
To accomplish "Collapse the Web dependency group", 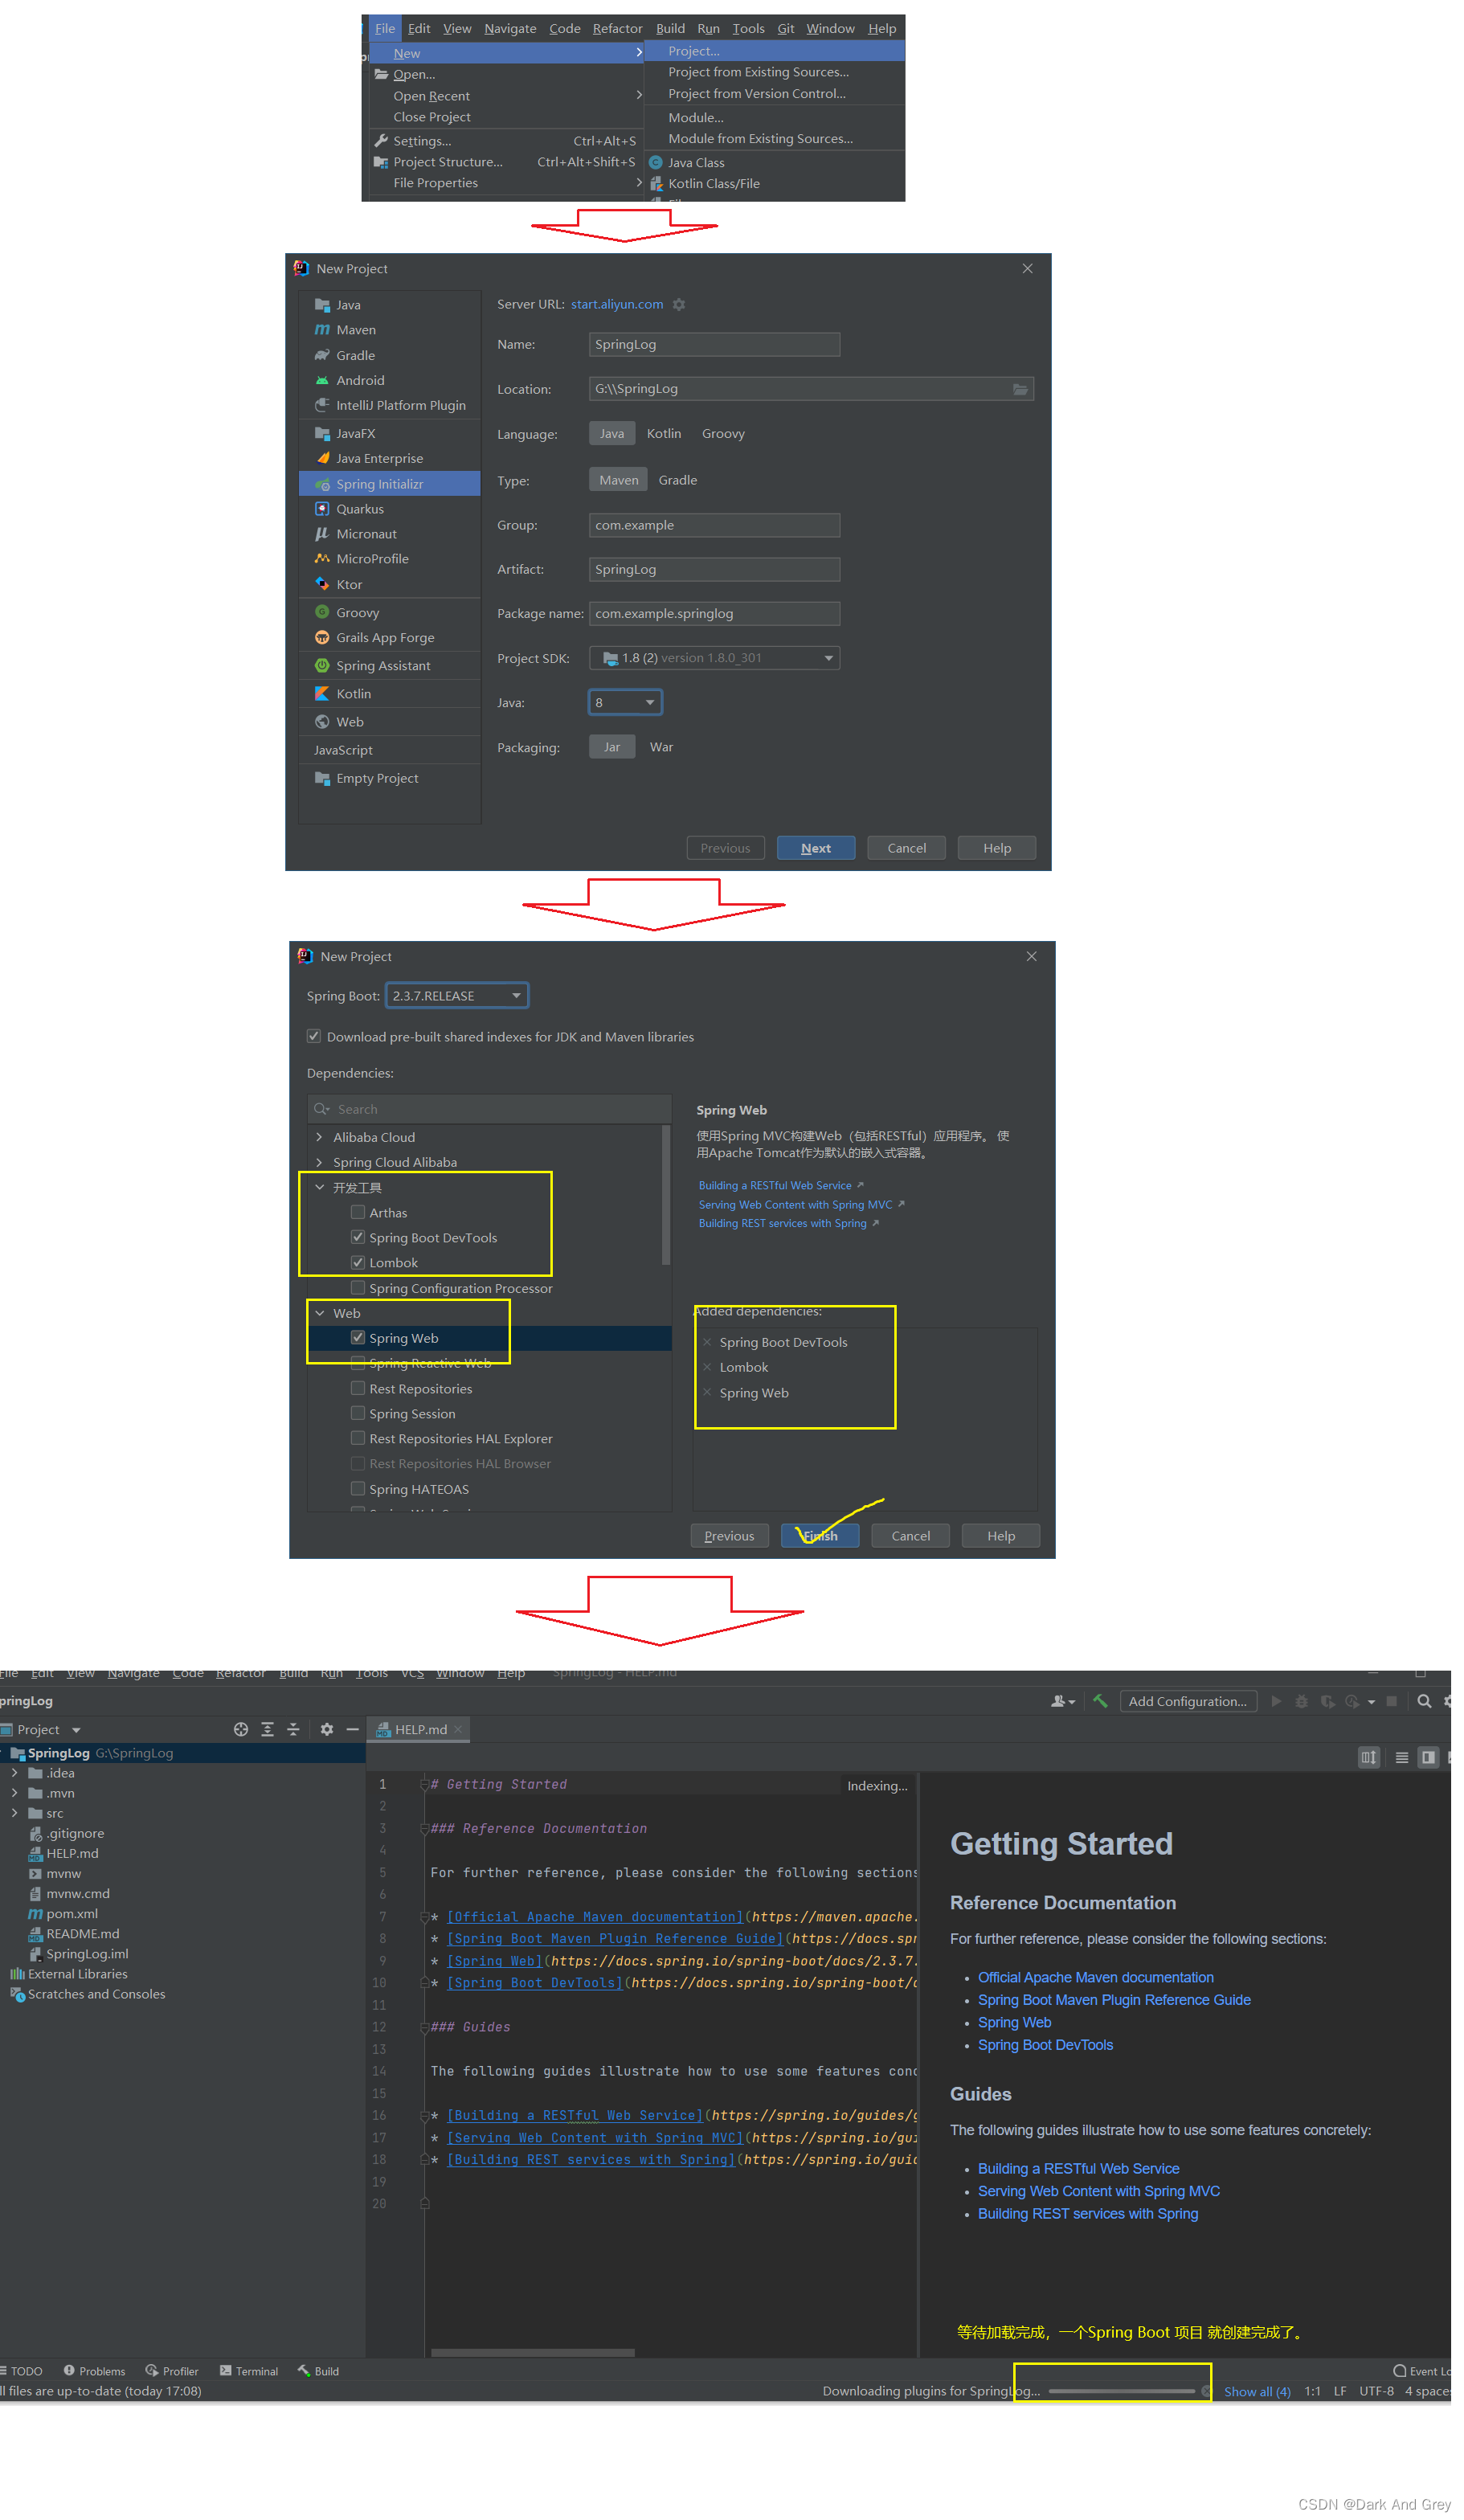I will (x=319, y=1313).
